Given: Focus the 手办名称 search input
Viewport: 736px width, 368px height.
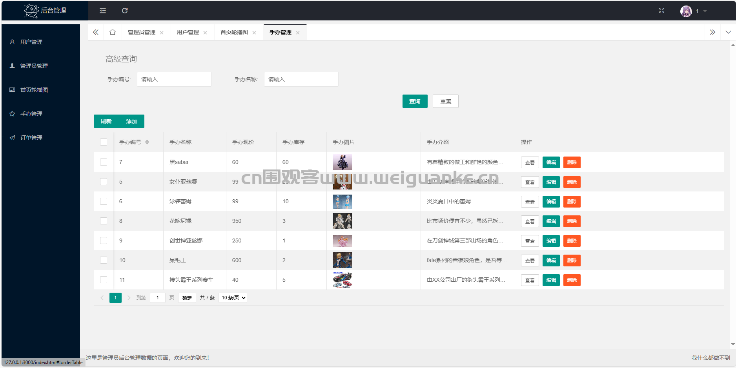Looking at the screenshot, I should point(301,79).
